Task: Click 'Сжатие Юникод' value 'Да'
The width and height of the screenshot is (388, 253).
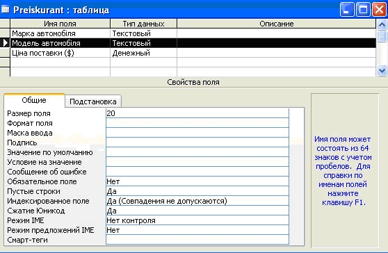Action: pyautogui.click(x=197, y=211)
